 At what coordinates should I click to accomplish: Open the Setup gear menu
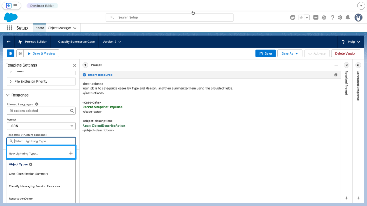click(x=340, y=18)
